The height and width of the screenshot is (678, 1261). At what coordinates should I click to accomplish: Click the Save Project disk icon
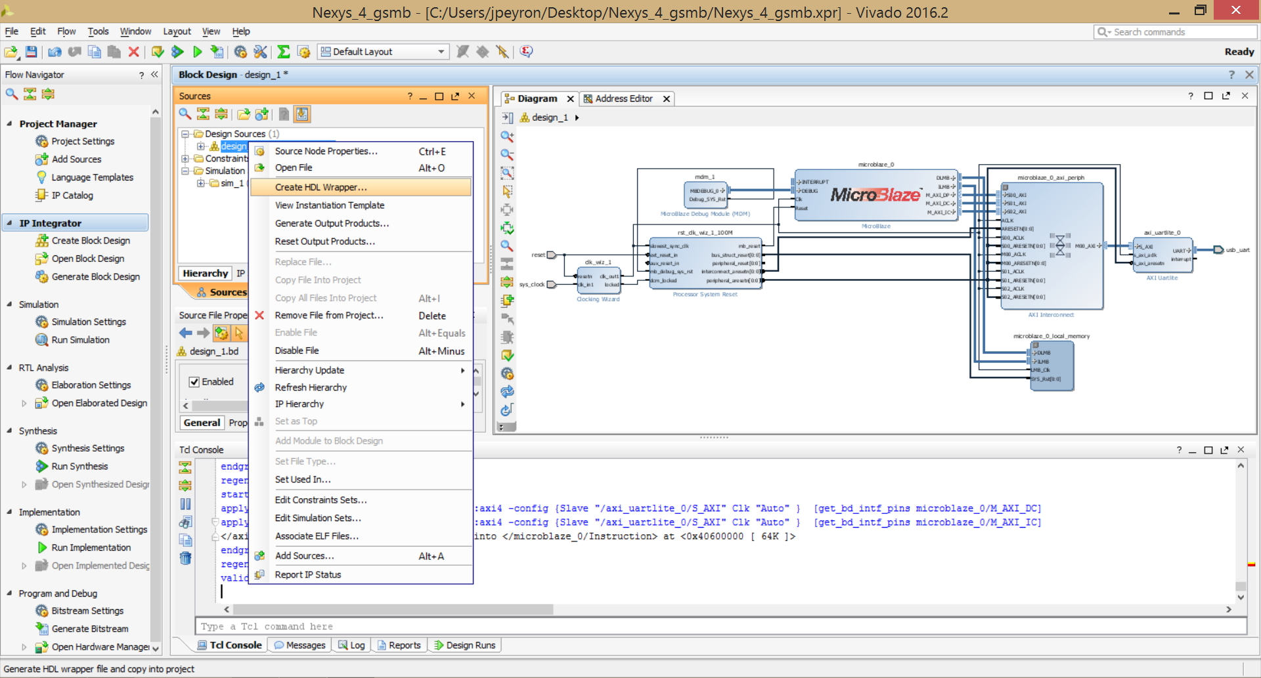tap(31, 52)
